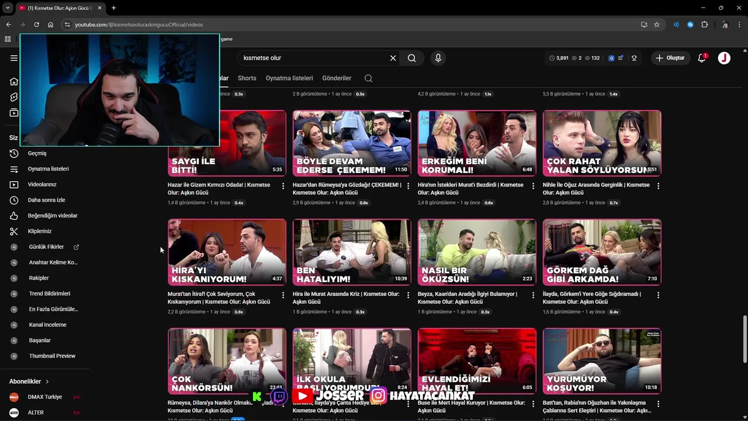Go back with the browser back arrow
Image resolution: width=748 pixels, height=421 pixels.
pos(8,25)
